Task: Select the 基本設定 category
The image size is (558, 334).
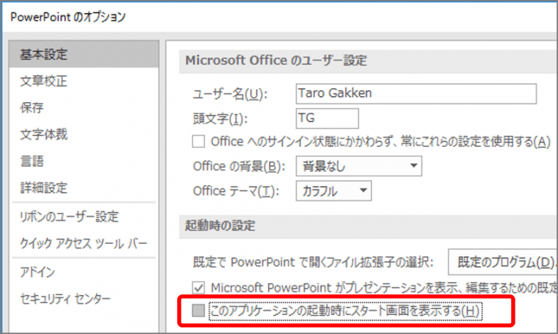Action: [x=84, y=54]
